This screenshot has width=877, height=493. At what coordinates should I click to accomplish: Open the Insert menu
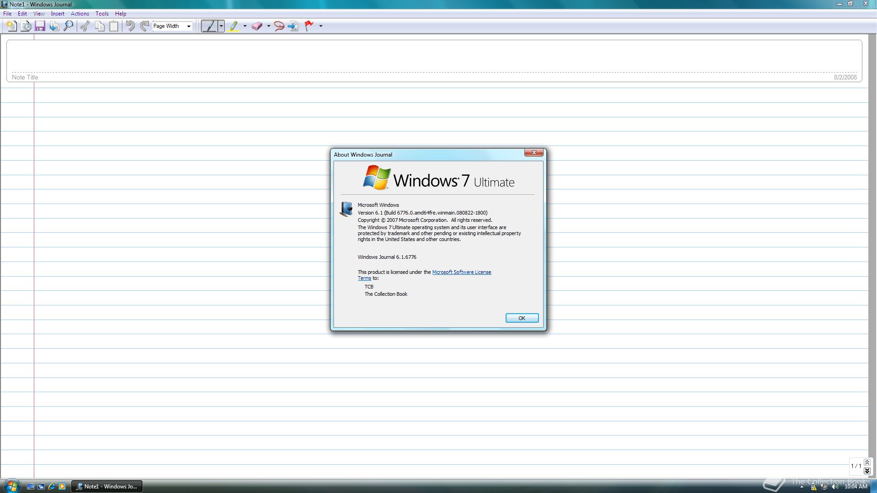(58, 14)
